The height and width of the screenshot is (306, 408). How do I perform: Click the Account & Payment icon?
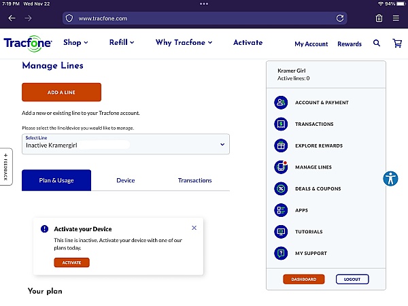(281, 103)
